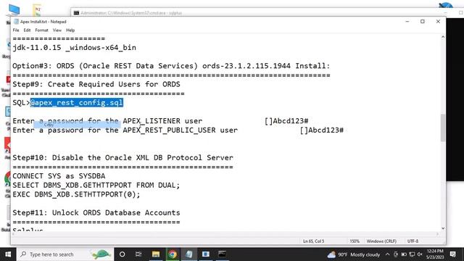Close the Apex Install.txt Notepad window
The image size is (464, 261).
point(438,22)
